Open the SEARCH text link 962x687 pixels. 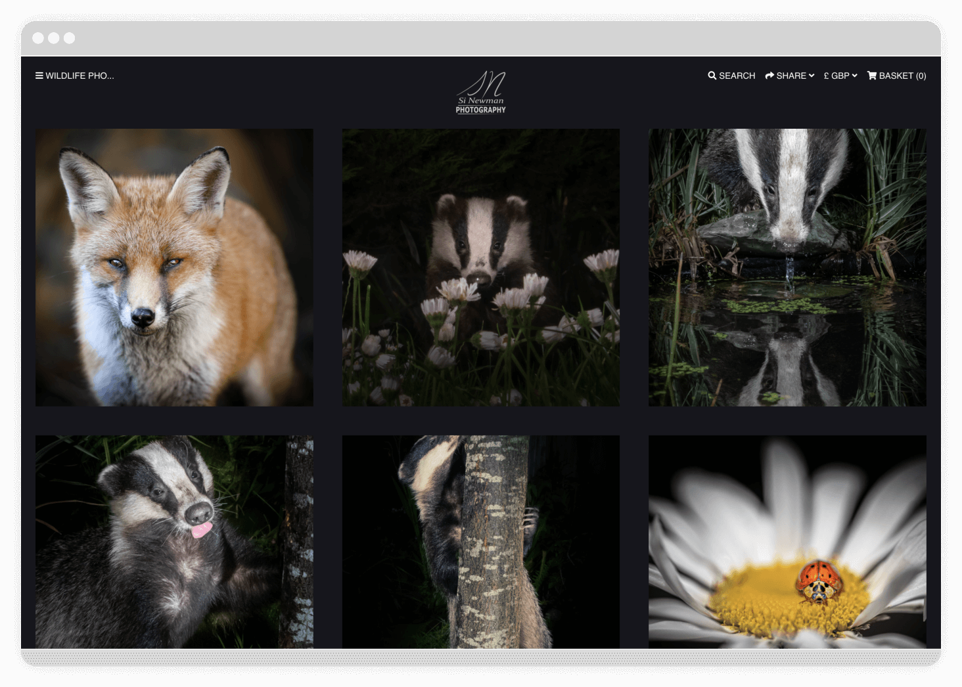coord(737,76)
